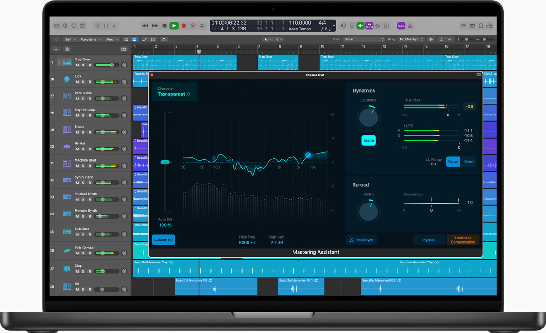Mute the Kick track
Image resolution: width=546 pixels, height=333 pixels.
[77, 82]
